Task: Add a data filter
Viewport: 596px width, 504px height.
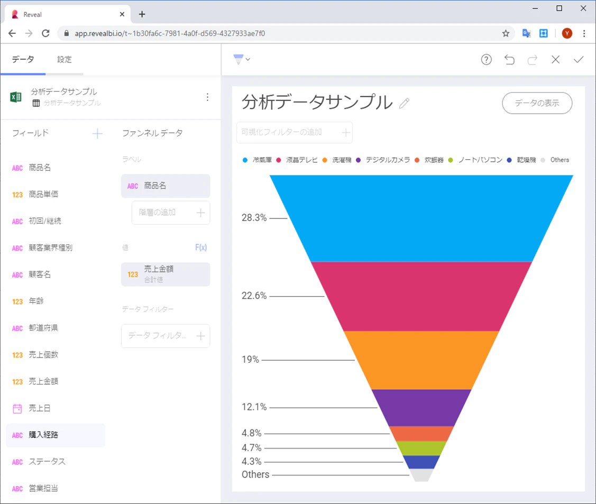Action: click(x=166, y=336)
